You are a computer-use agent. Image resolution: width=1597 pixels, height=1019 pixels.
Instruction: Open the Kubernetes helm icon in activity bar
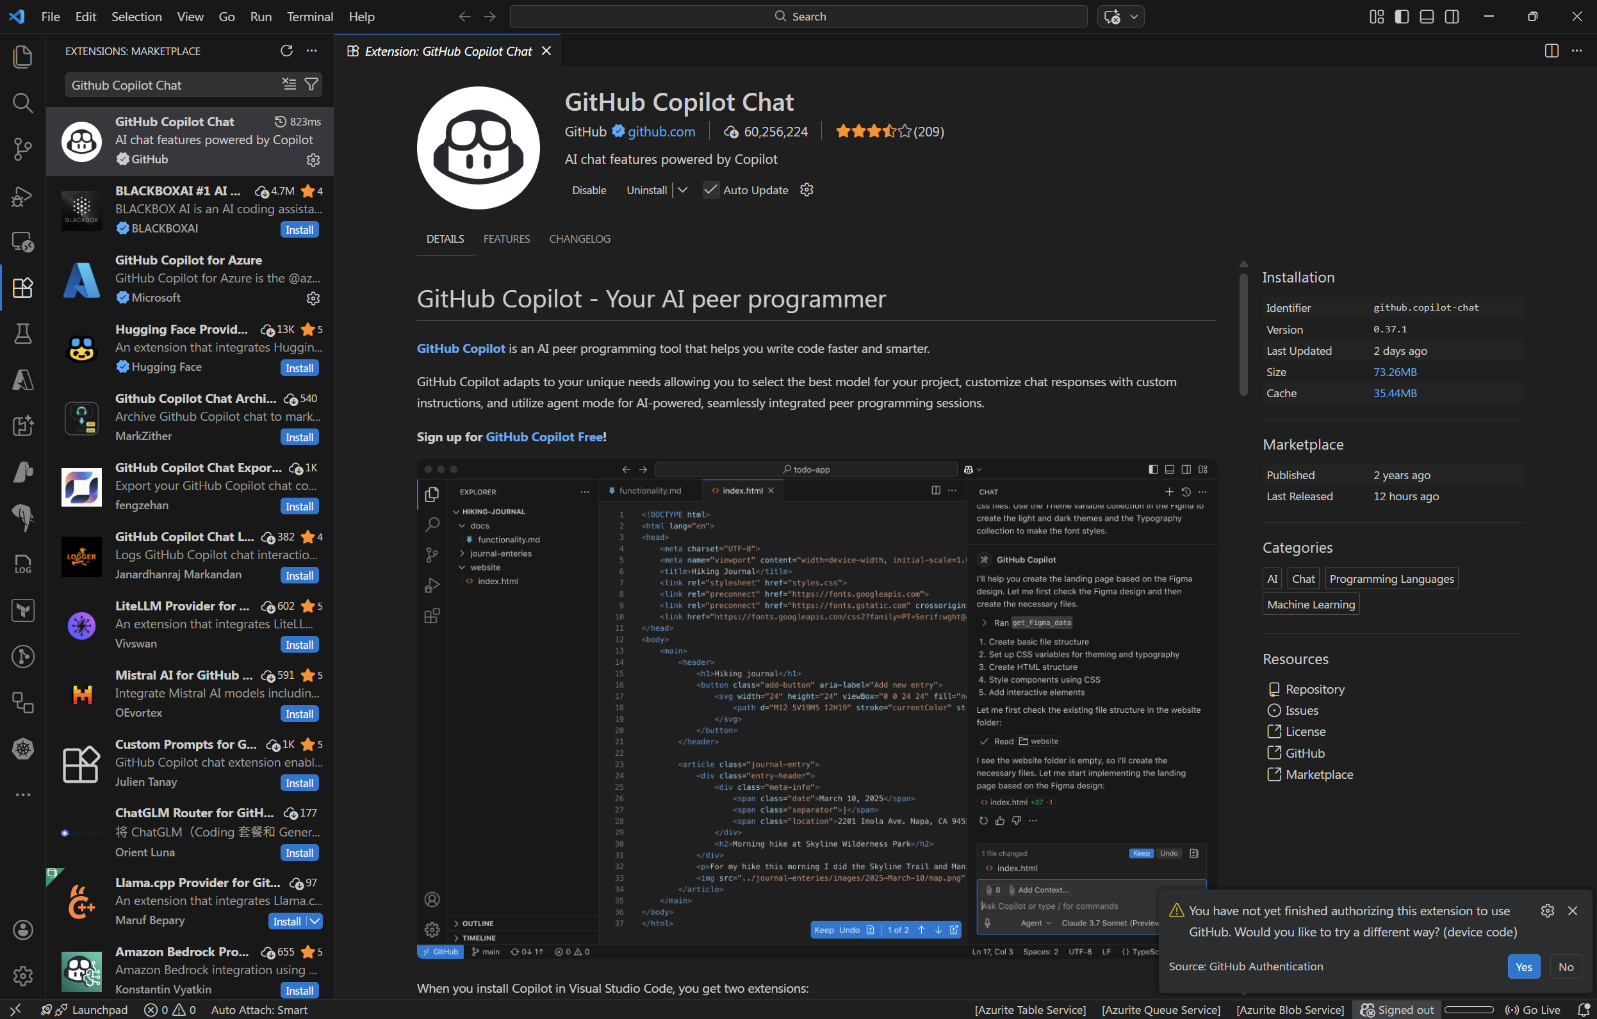[x=22, y=749]
